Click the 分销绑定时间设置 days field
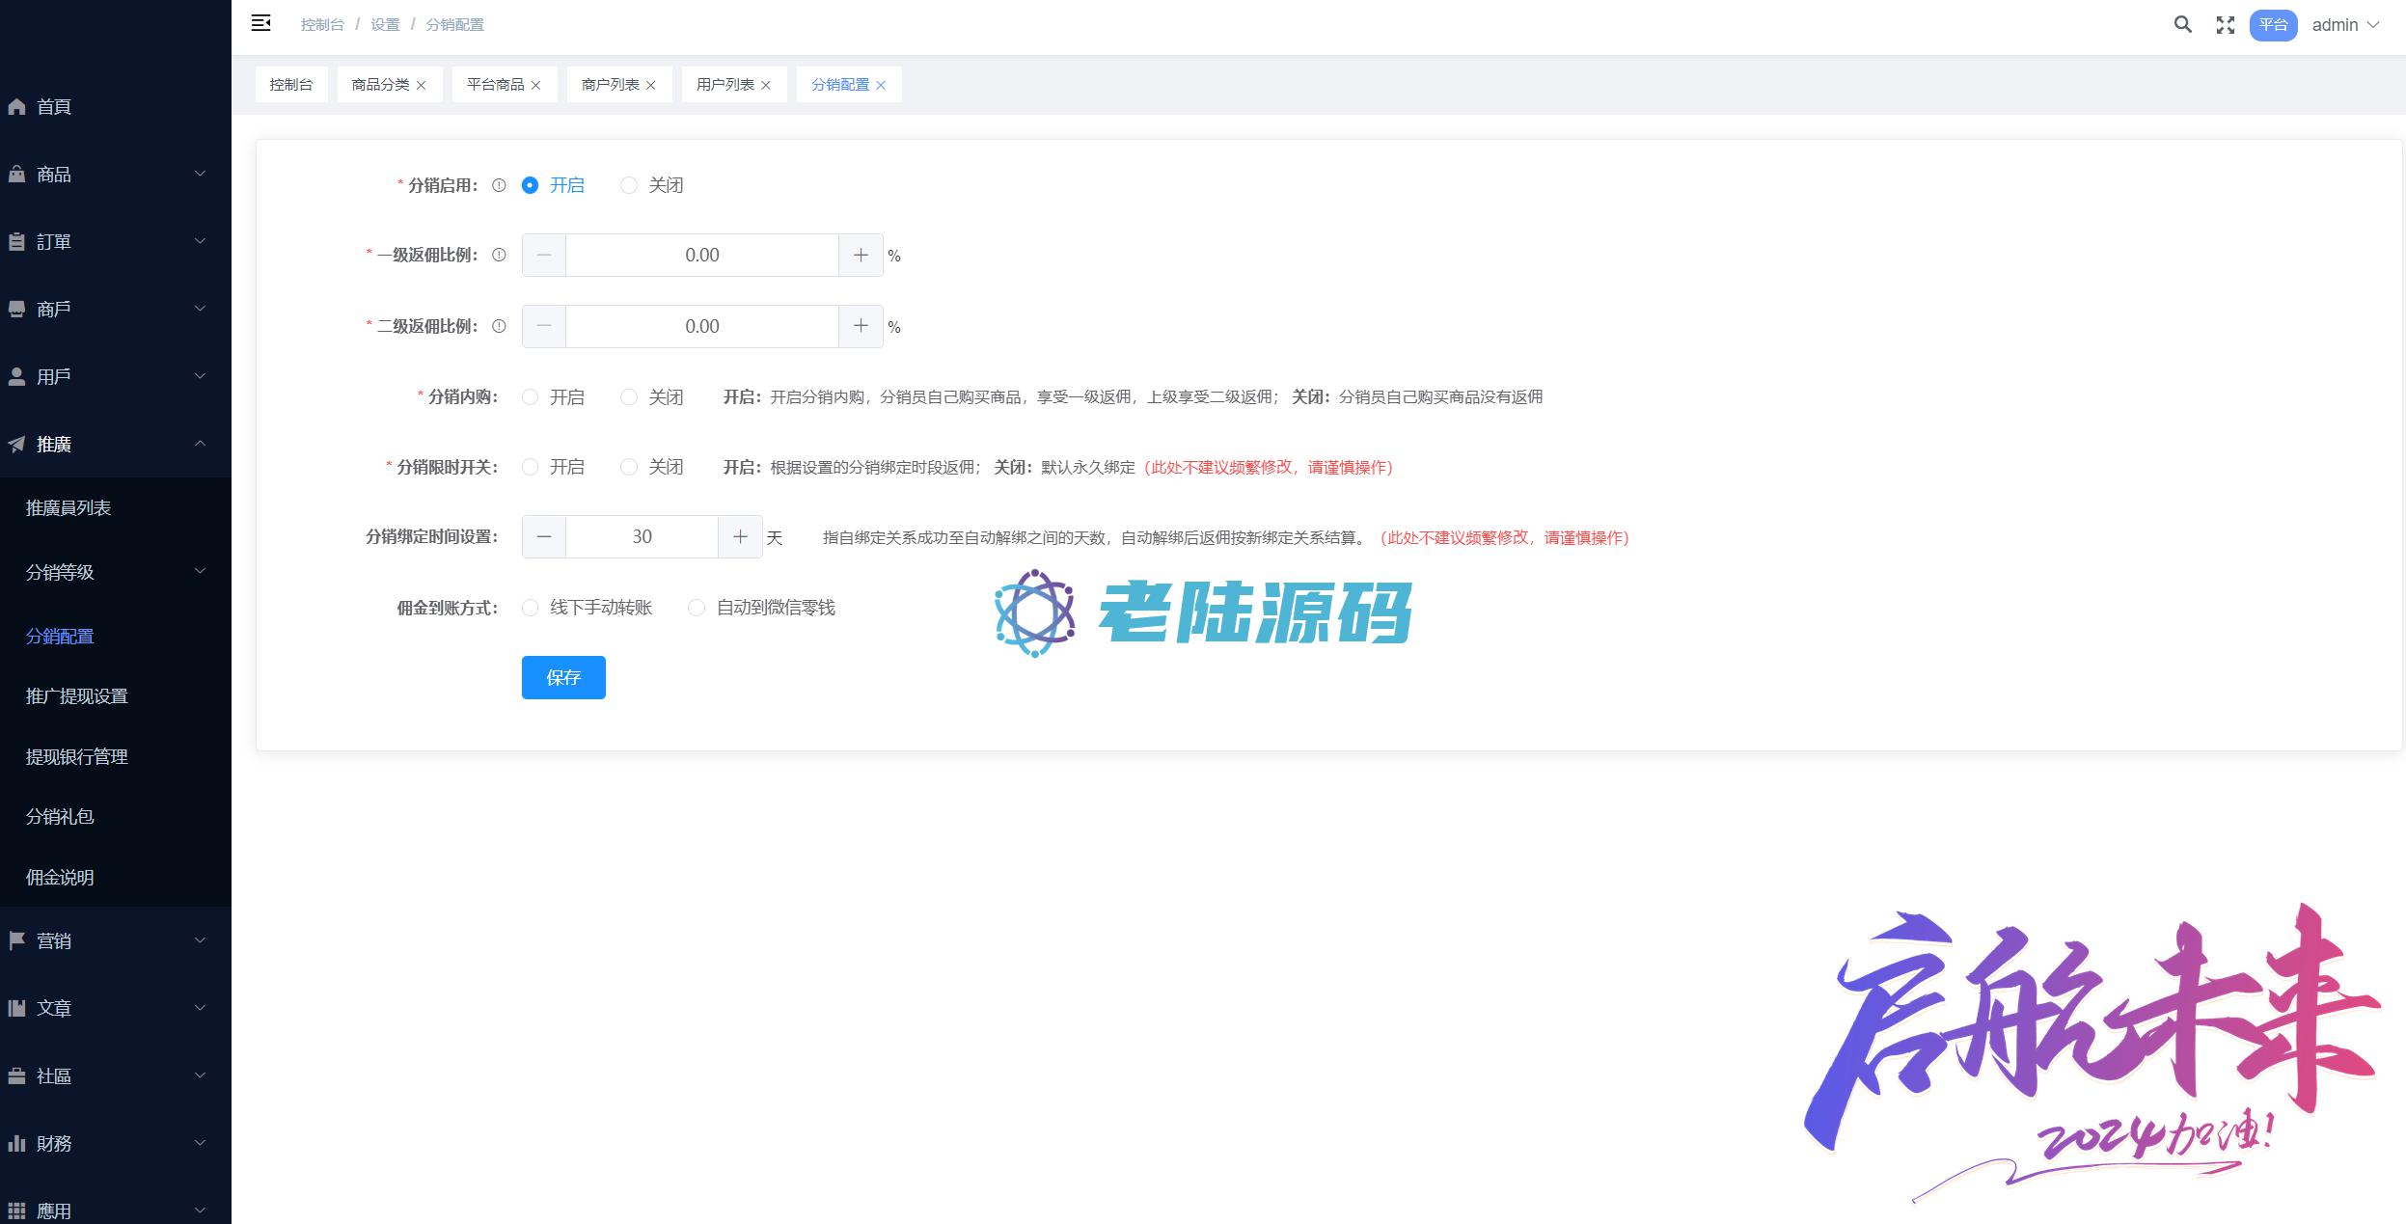Image resolution: width=2406 pixels, height=1224 pixels. click(643, 537)
